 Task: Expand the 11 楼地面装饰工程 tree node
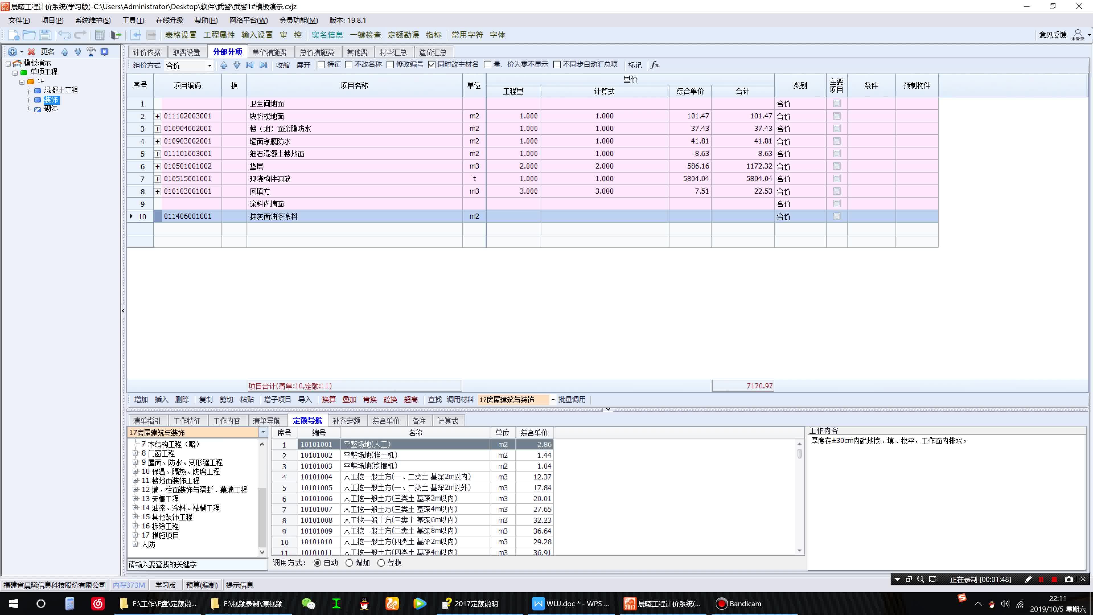click(x=135, y=480)
